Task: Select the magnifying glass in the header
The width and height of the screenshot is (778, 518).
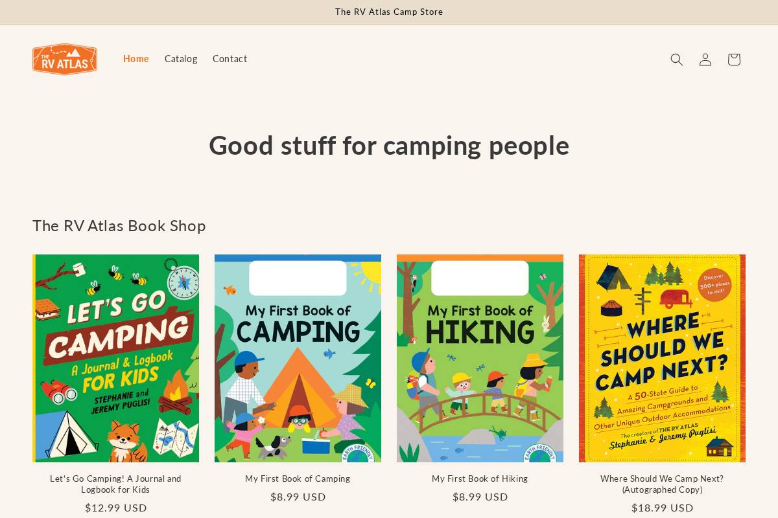Action: pos(676,59)
